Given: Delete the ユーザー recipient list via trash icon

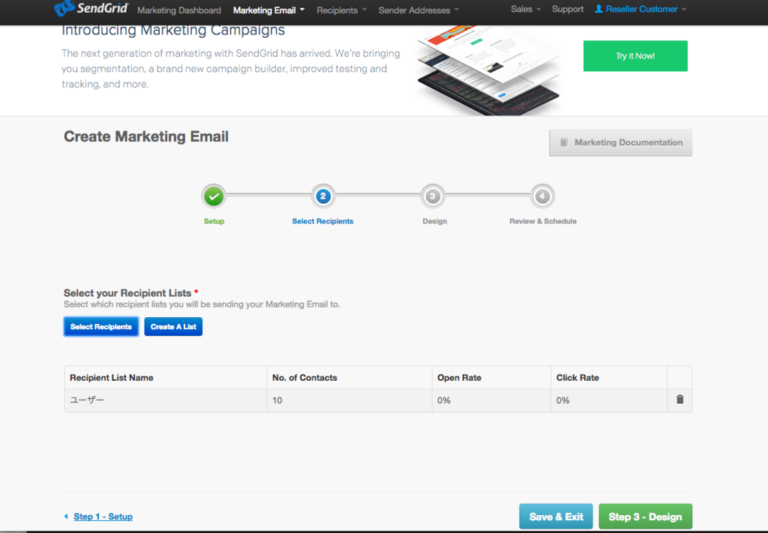Looking at the screenshot, I should tap(679, 400).
